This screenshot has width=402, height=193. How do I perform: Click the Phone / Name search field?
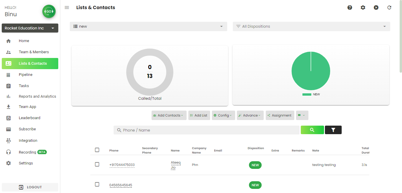point(207,130)
